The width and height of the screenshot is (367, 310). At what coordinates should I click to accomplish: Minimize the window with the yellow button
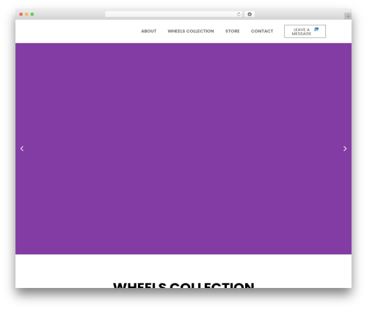point(26,15)
